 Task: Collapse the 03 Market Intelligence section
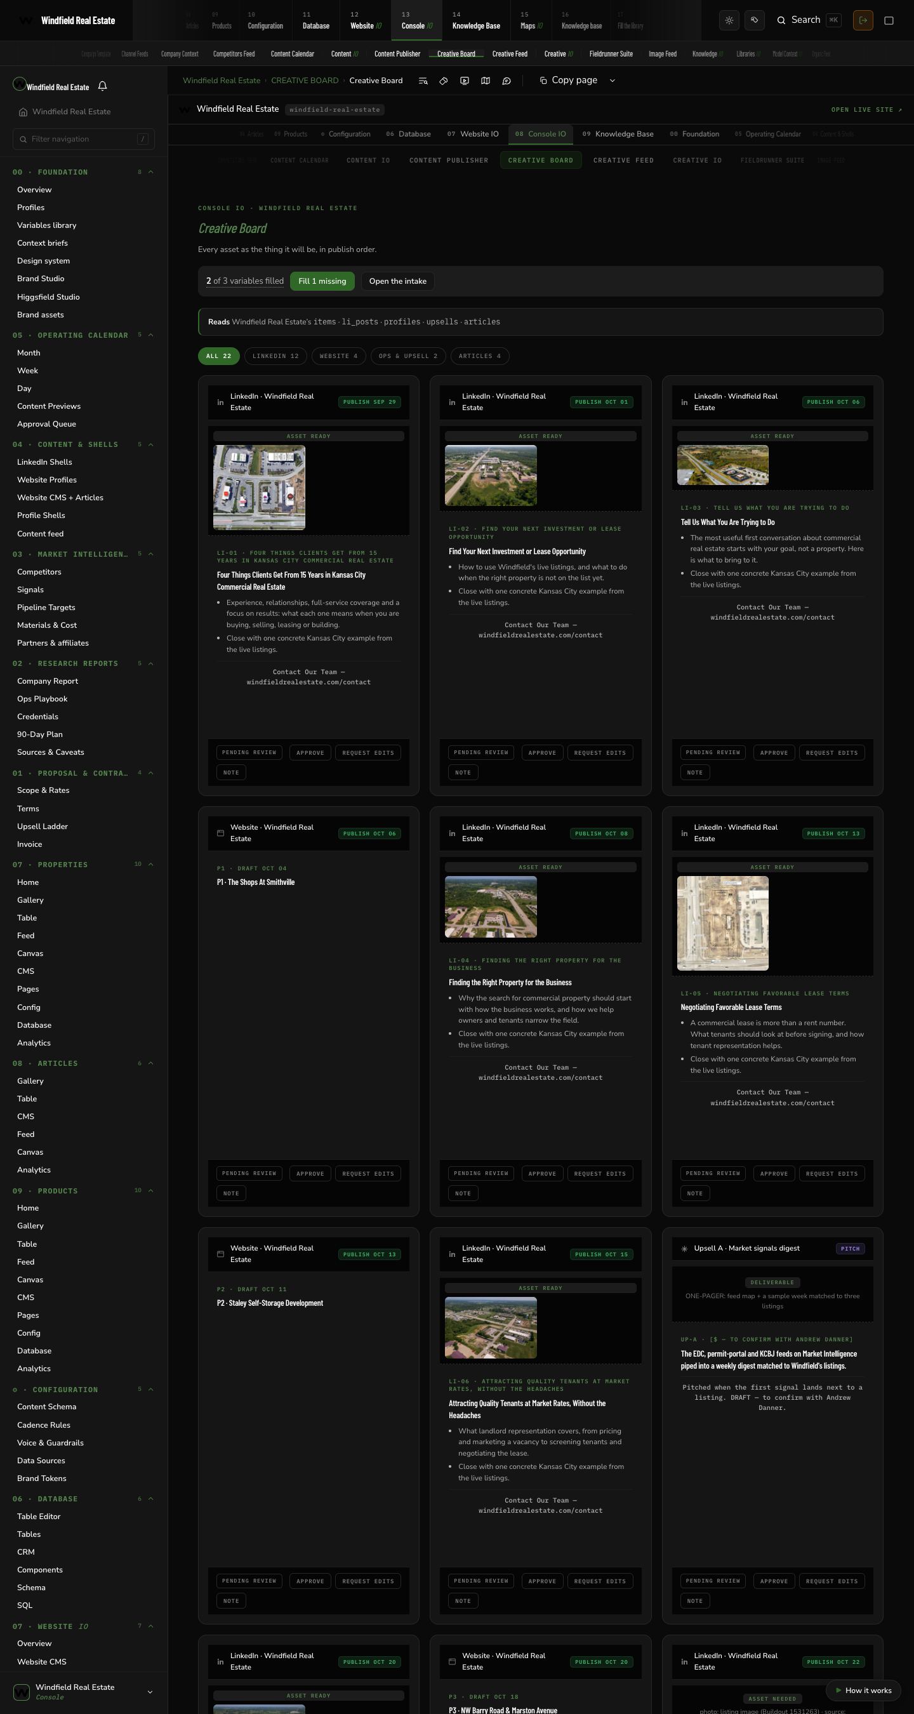(151, 554)
